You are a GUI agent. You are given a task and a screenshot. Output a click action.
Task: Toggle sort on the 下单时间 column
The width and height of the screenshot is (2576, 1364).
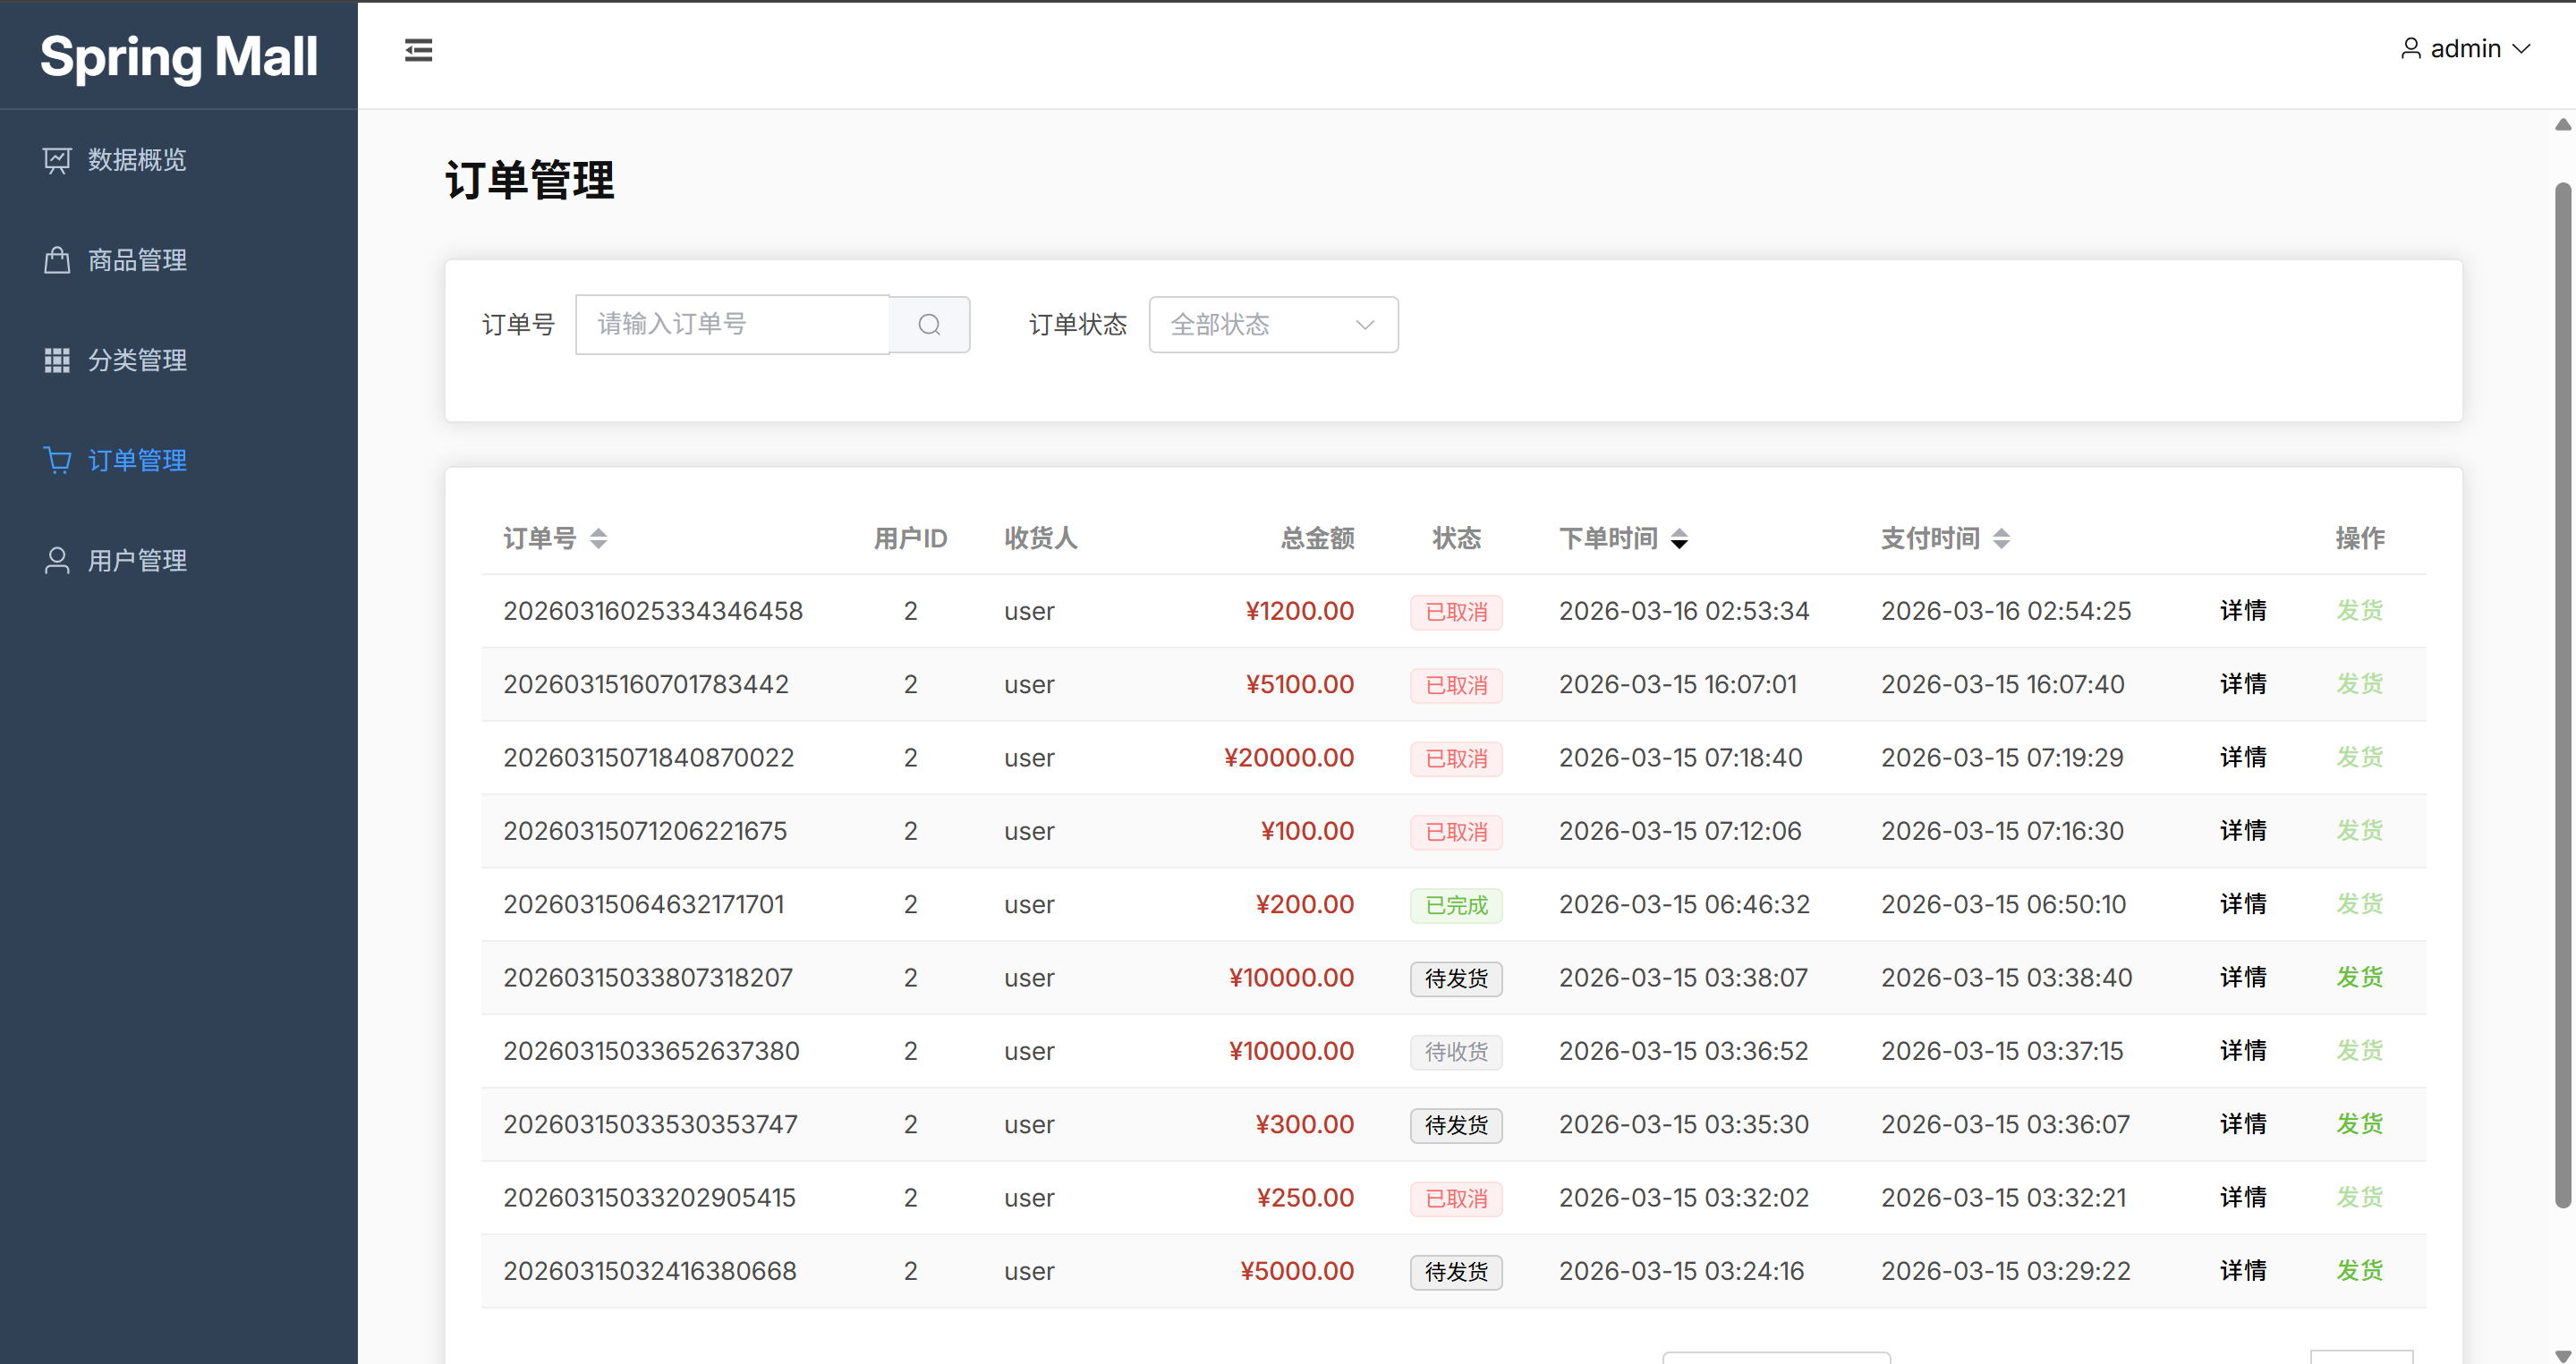tap(1679, 538)
